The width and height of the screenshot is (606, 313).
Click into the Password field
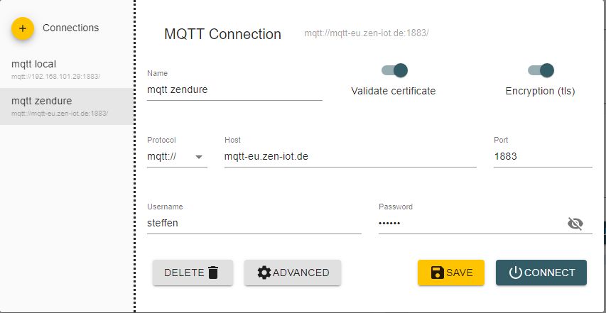pos(469,224)
